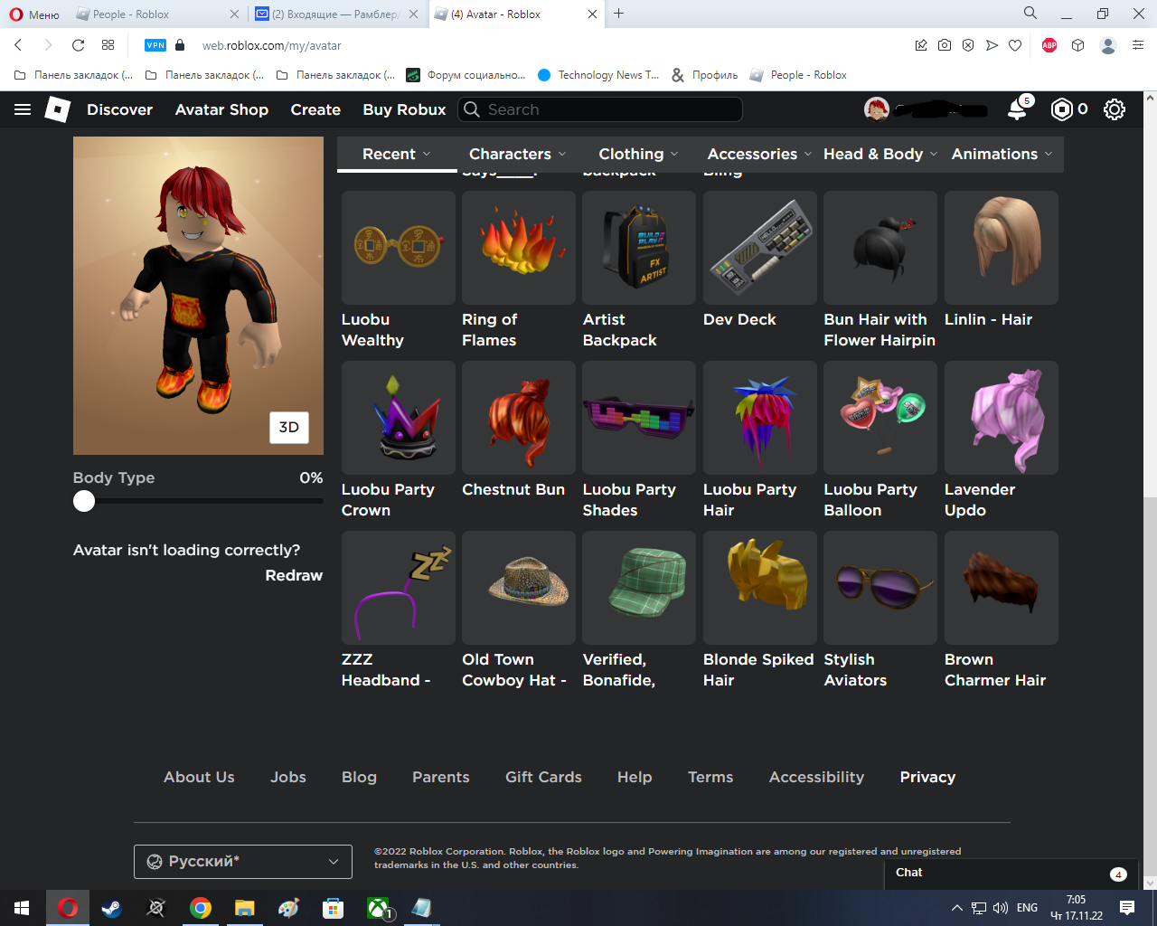Screen dimensions: 1157x926
Task: Open the Русский language selector
Action: (243, 862)
